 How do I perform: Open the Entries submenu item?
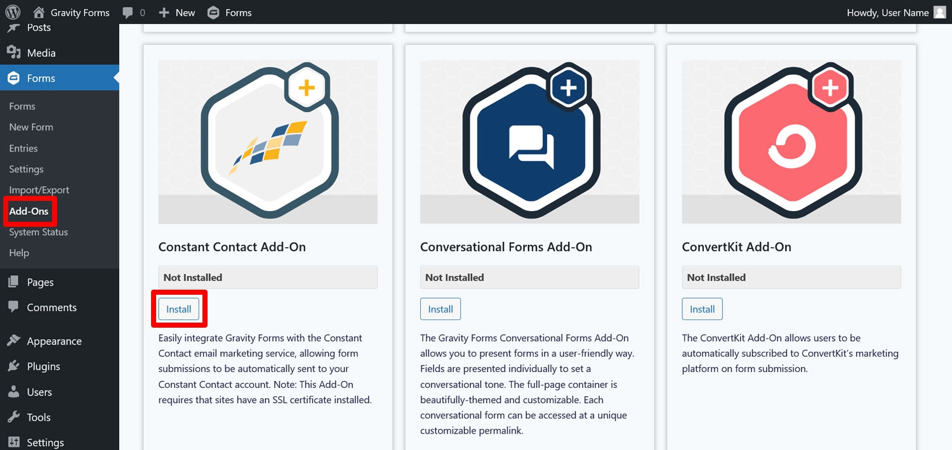(23, 148)
